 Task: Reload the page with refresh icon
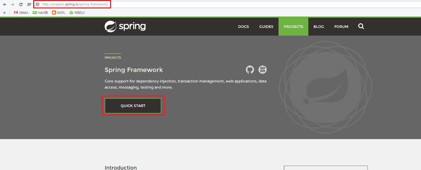(21, 4)
